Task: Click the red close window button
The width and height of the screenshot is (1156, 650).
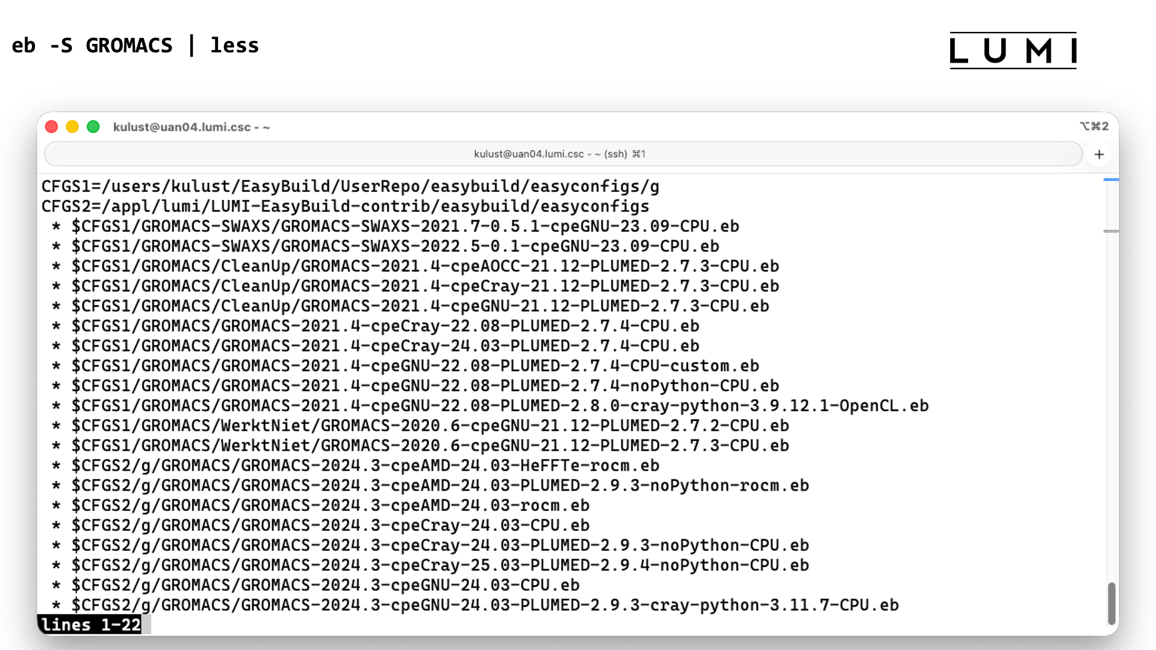Action: click(x=52, y=127)
